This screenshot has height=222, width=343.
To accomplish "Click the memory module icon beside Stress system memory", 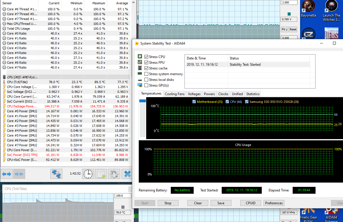I will 140,74.
